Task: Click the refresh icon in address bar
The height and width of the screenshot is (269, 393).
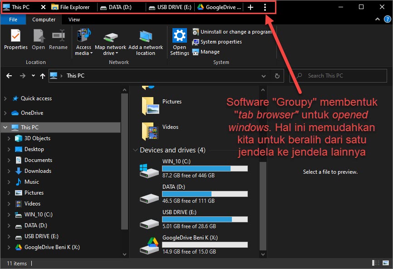Action: [277, 76]
